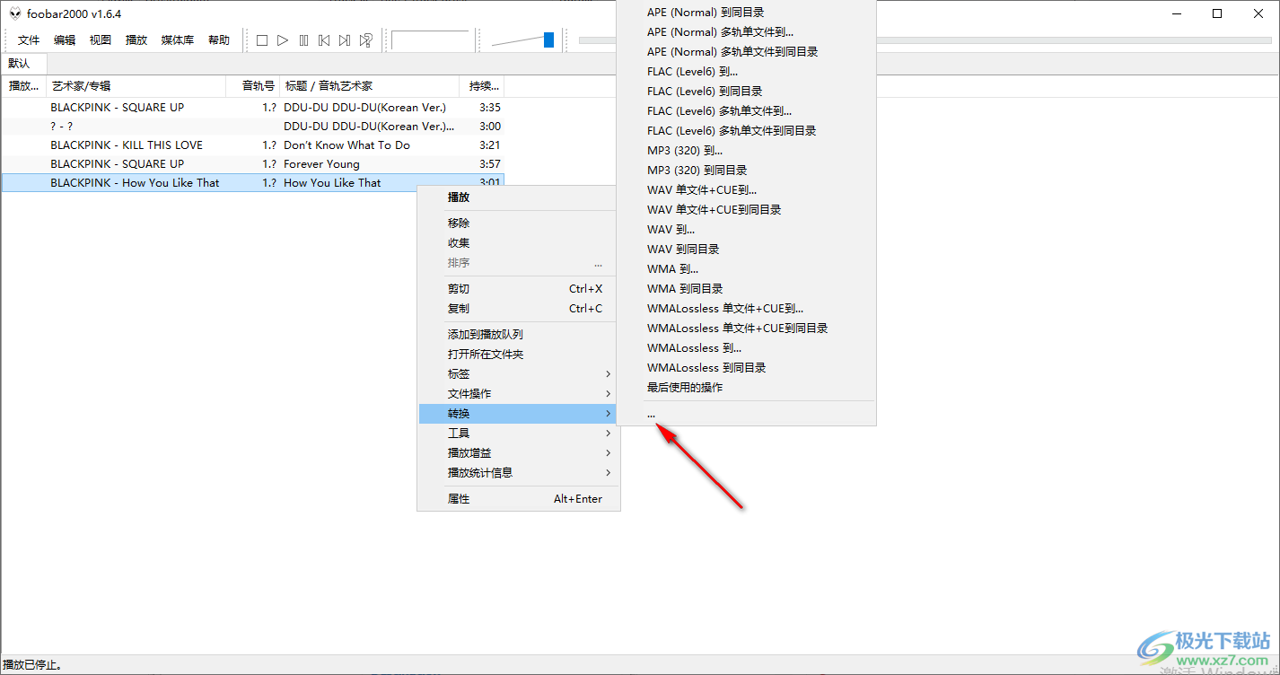Click the Previous track button
1280x675 pixels.
(324, 40)
